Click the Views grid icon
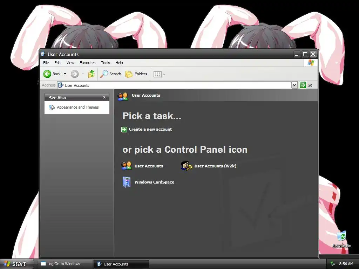This screenshot has height=269, width=359. click(x=157, y=74)
